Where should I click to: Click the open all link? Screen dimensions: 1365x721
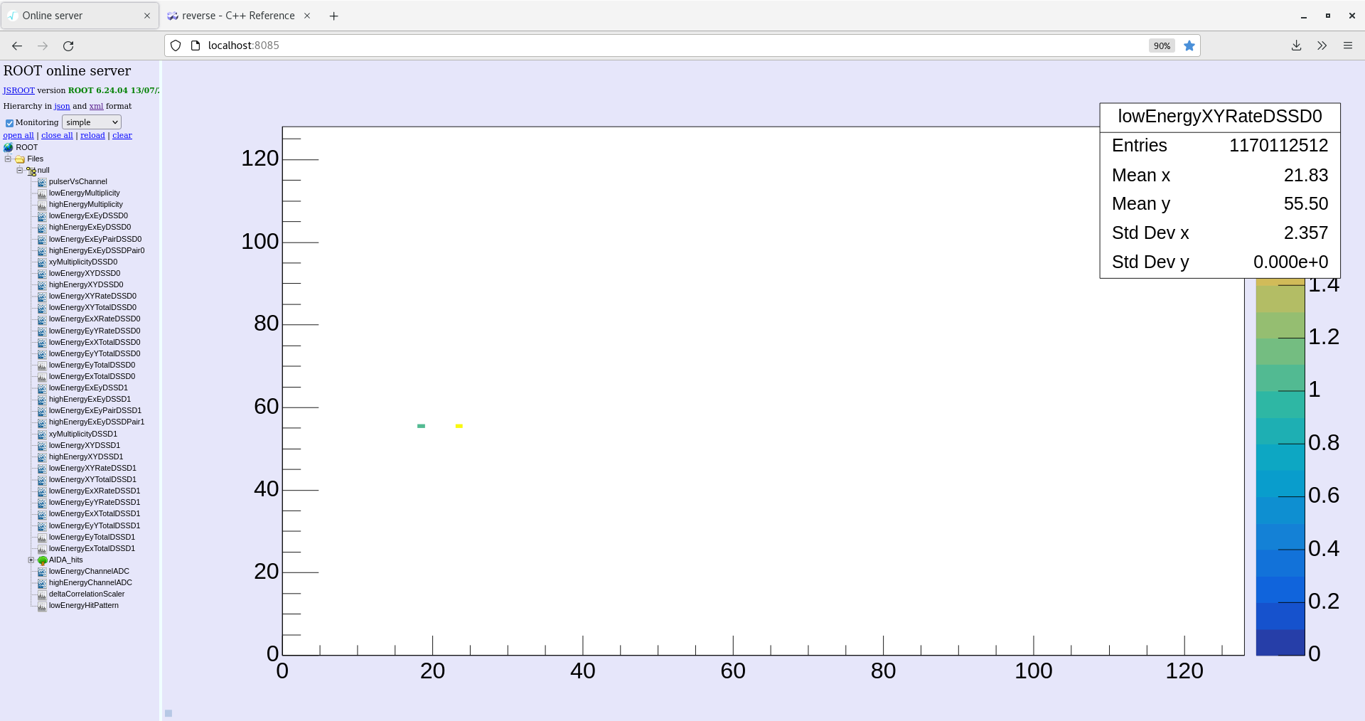[x=18, y=135]
